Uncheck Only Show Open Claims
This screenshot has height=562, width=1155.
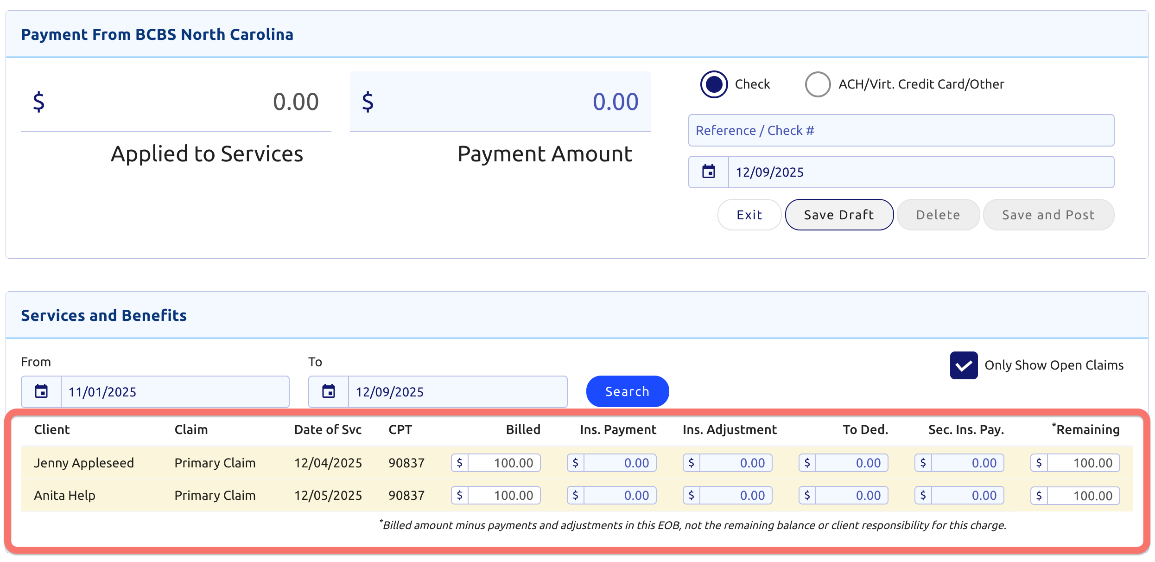tap(964, 365)
